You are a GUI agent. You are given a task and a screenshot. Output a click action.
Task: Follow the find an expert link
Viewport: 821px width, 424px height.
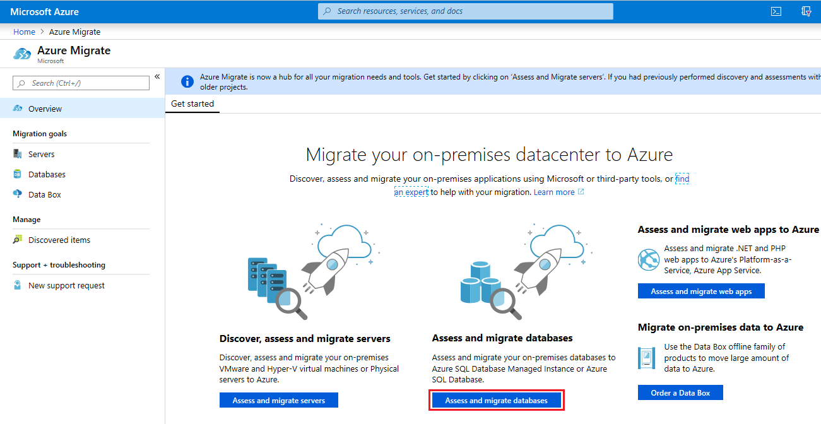(x=411, y=192)
